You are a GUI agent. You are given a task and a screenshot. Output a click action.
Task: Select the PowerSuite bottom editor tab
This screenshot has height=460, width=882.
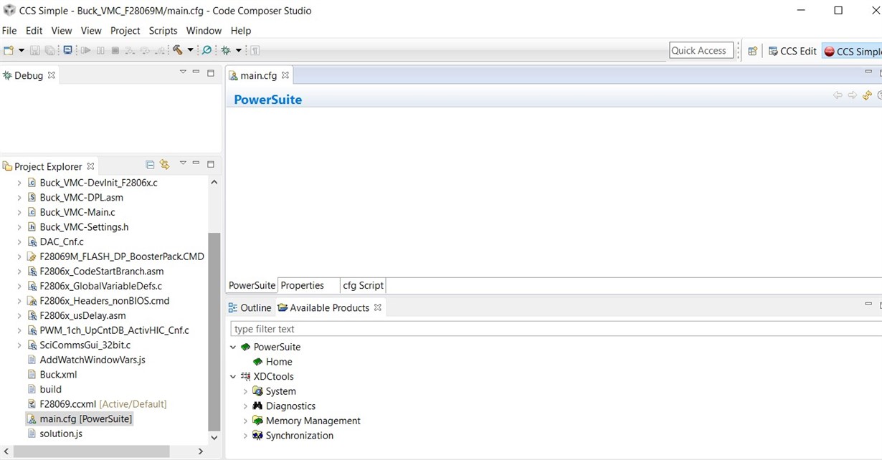click(x=252, y=285)
